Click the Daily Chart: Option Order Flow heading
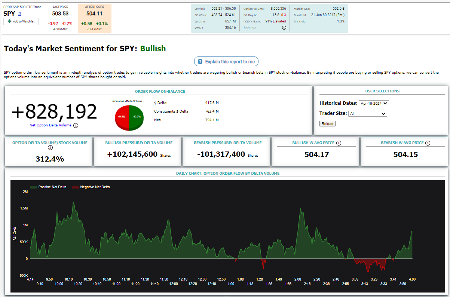The image size is (450, 297). click(x=228, y=173)
